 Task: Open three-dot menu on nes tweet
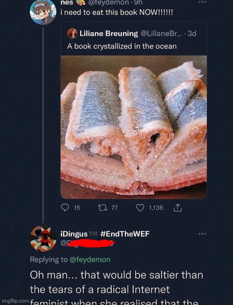tap(202, 2)
